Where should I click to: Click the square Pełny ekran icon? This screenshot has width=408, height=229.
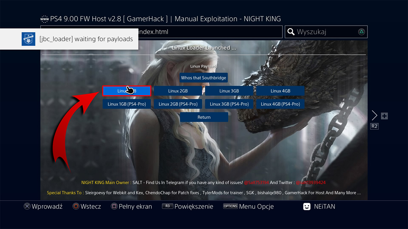point(114,206)
